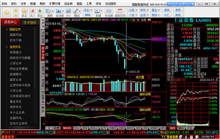Switch to the 技术指标 tab

click(30, 22)
